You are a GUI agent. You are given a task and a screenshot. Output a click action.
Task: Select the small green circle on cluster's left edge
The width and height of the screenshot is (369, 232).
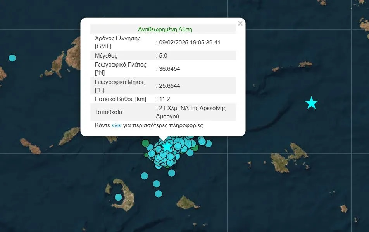[x=146, y=155]
